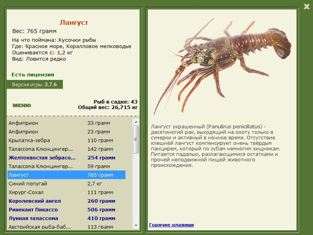The width and height of the screenshot is (313, 235).
Task: Click the Лангуст title heading
Action: point(74,22)
